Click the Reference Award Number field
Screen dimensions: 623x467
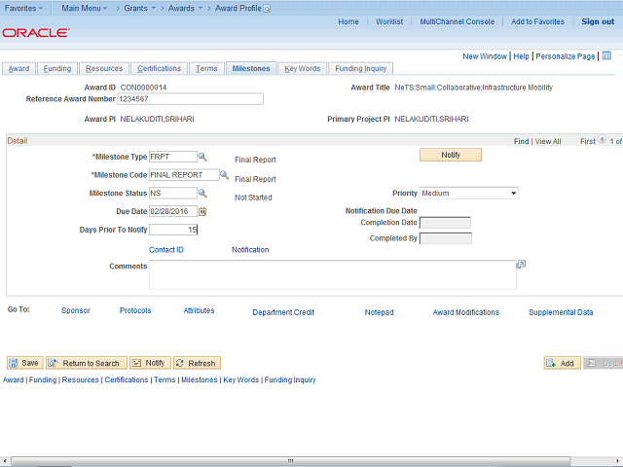(x=191, y=99)
